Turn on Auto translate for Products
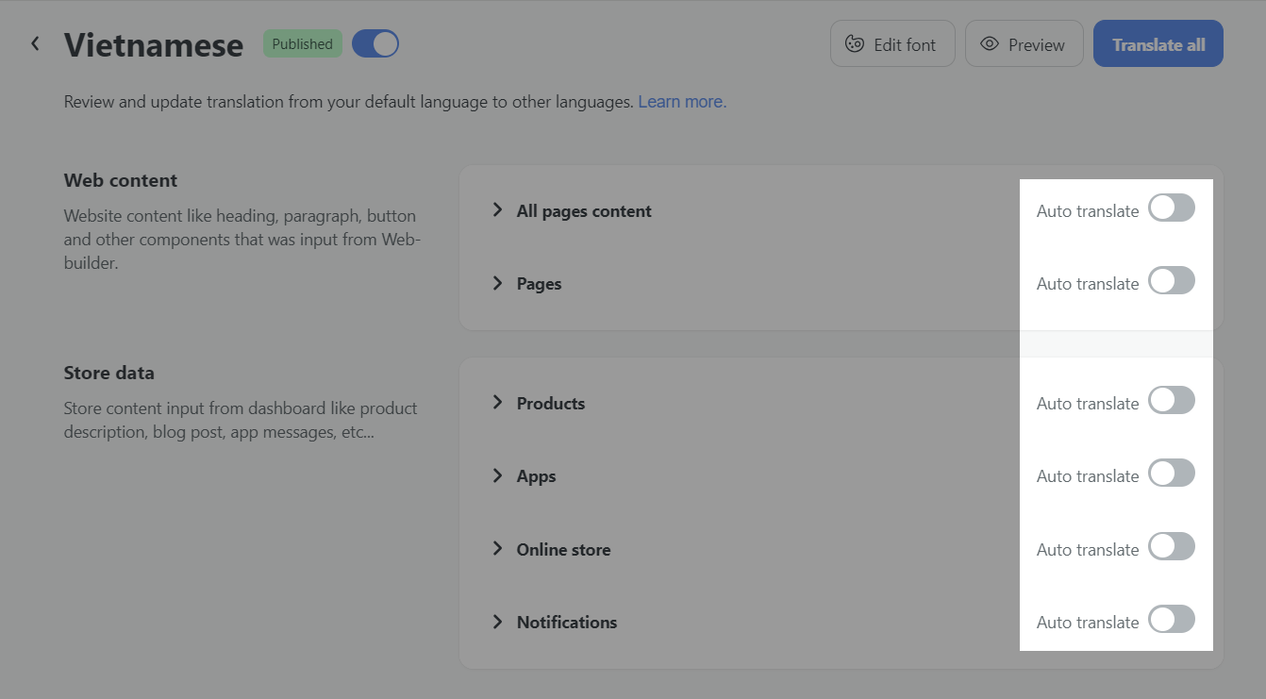 coord(1172,400)
